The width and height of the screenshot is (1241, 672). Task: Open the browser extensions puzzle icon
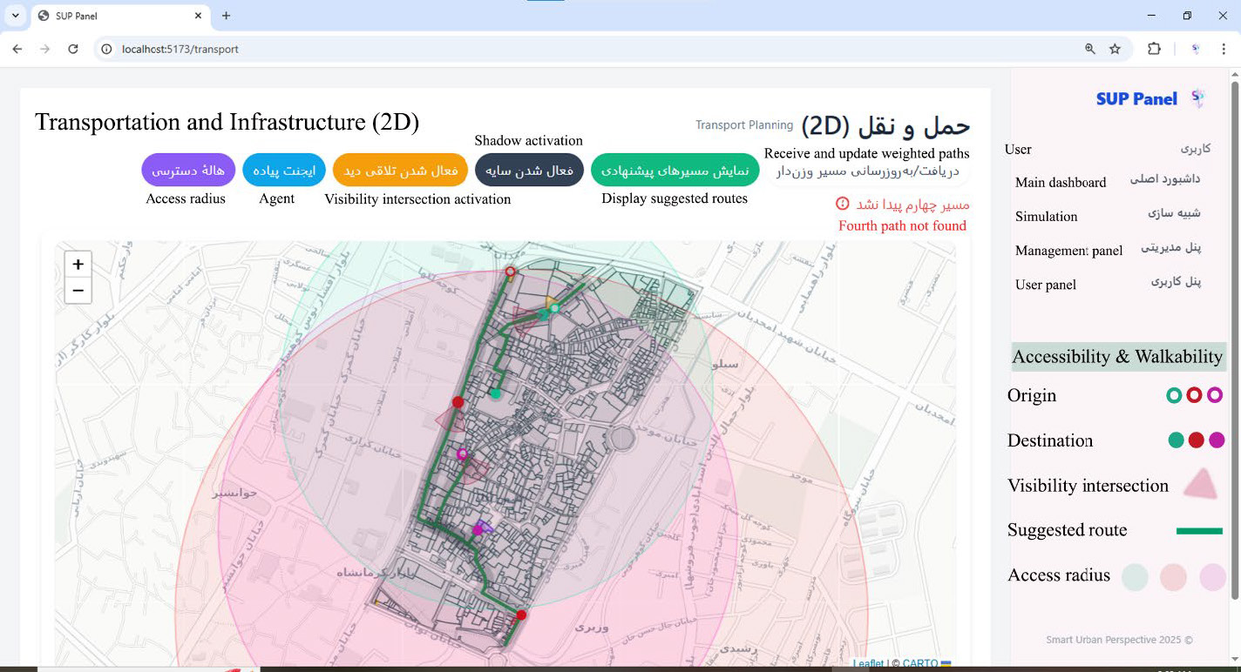coord(1154,49)
